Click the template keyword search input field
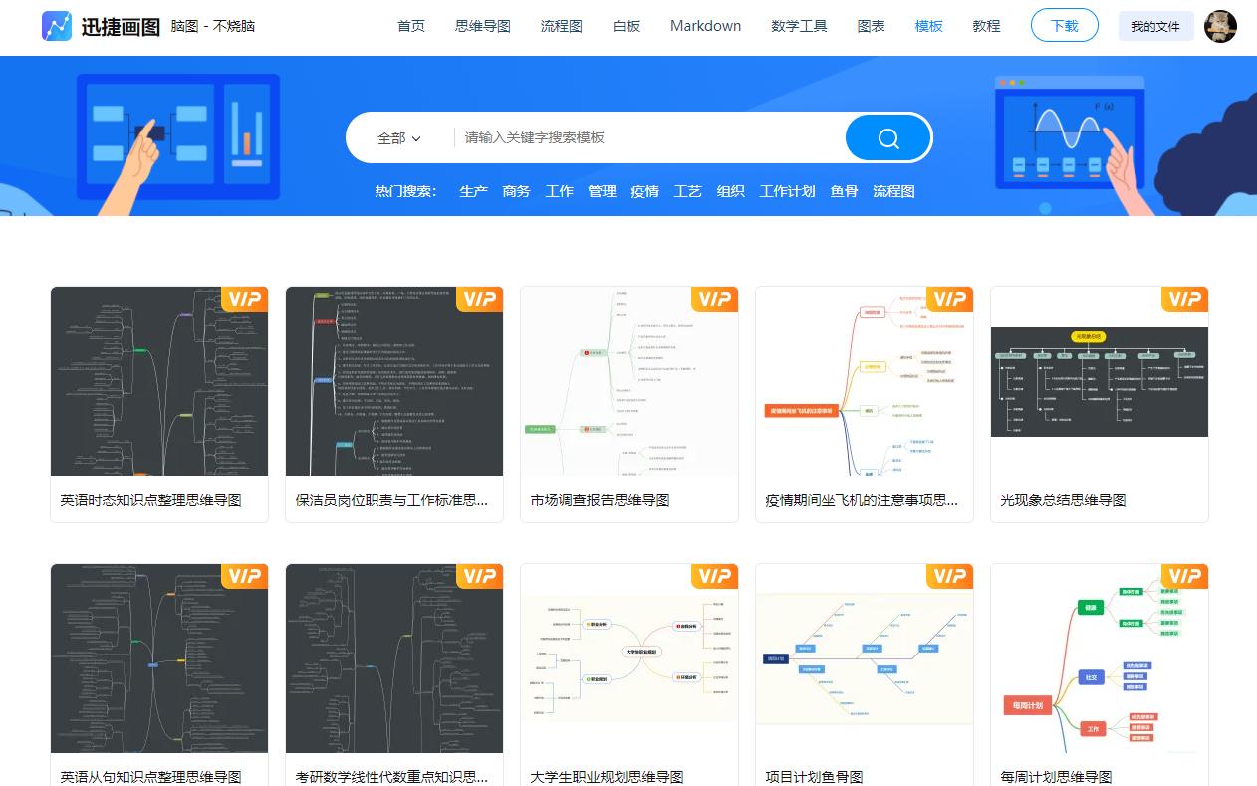The height and width of the screenshot is (786, 1257). click(x=598, y=137)
